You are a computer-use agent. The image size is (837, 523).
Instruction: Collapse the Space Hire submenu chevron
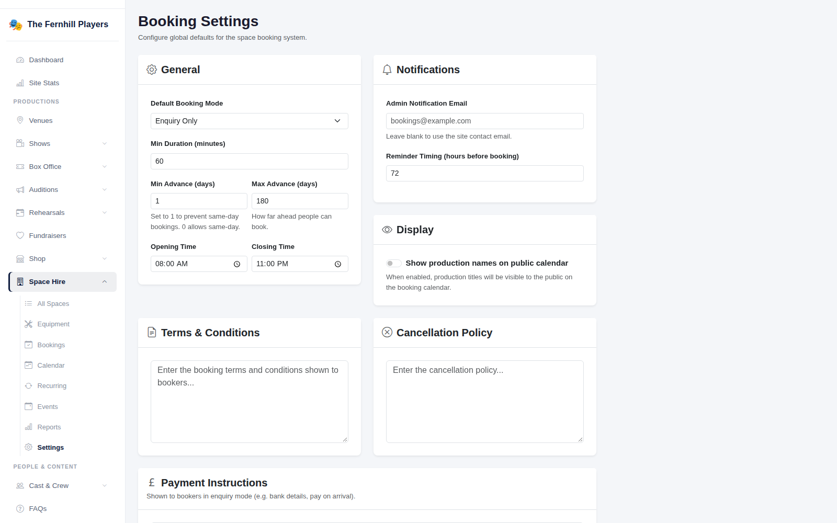tap(105, 282)
